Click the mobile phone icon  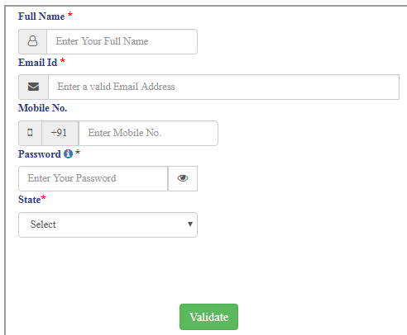[x=30, y=133]
